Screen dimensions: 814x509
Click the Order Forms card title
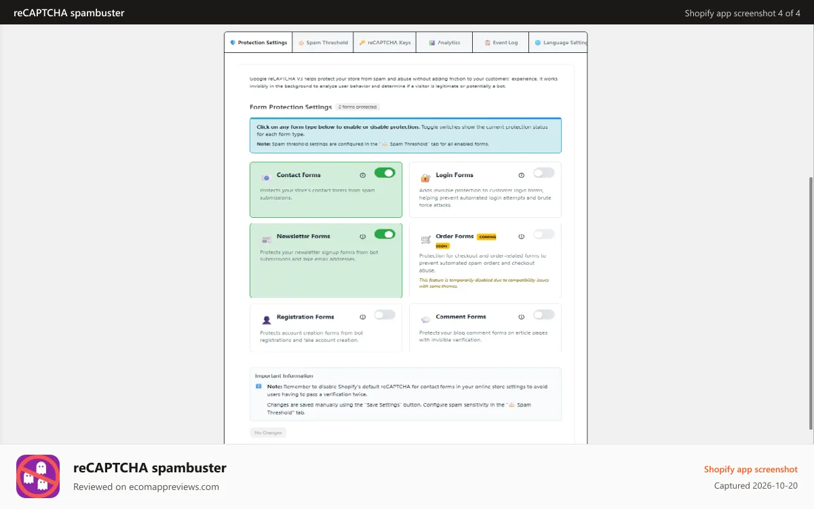[x=454, y=236]
